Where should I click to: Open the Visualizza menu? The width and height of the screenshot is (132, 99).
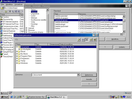point(18,4)
